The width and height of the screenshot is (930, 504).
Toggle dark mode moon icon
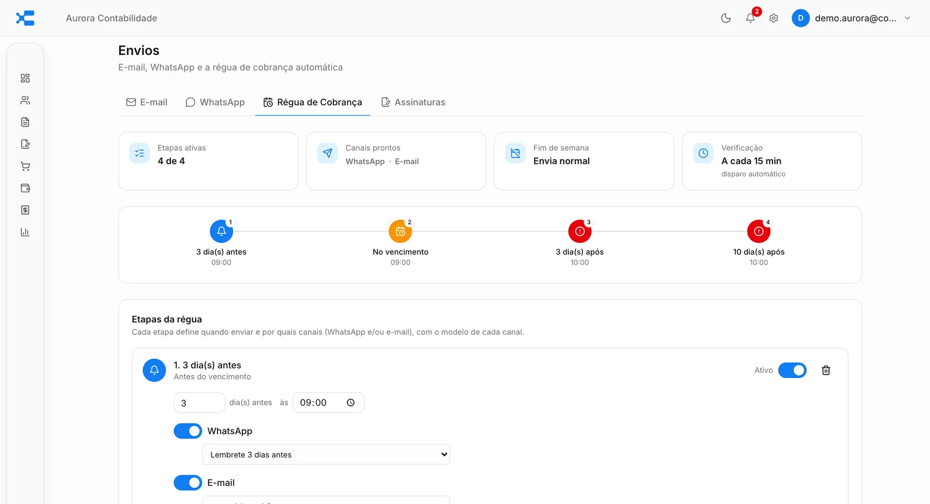click(x=725, y=18)
